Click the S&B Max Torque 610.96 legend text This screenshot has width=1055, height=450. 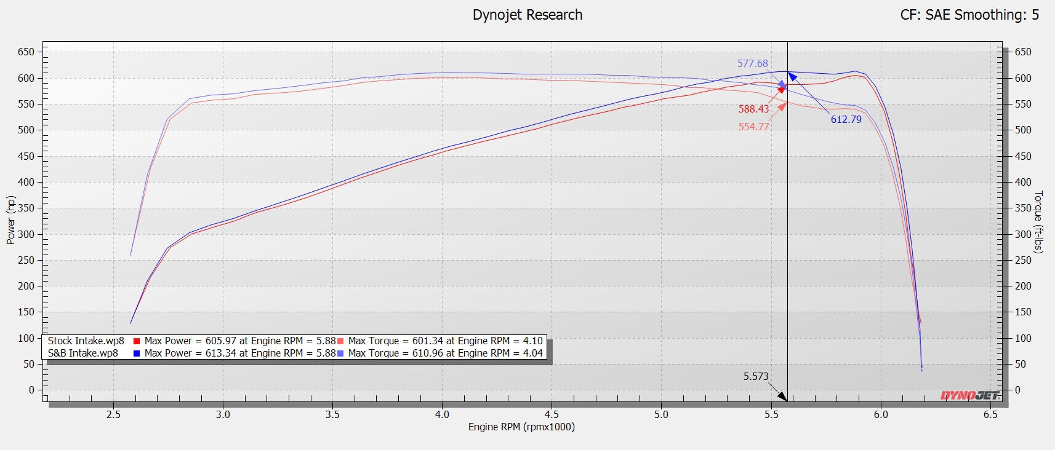tap(445, 353)
